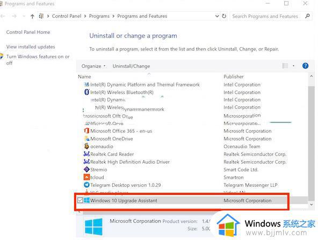318x240 pixels.
Task: Click the change view icon
Action: (x=285, y=66)
